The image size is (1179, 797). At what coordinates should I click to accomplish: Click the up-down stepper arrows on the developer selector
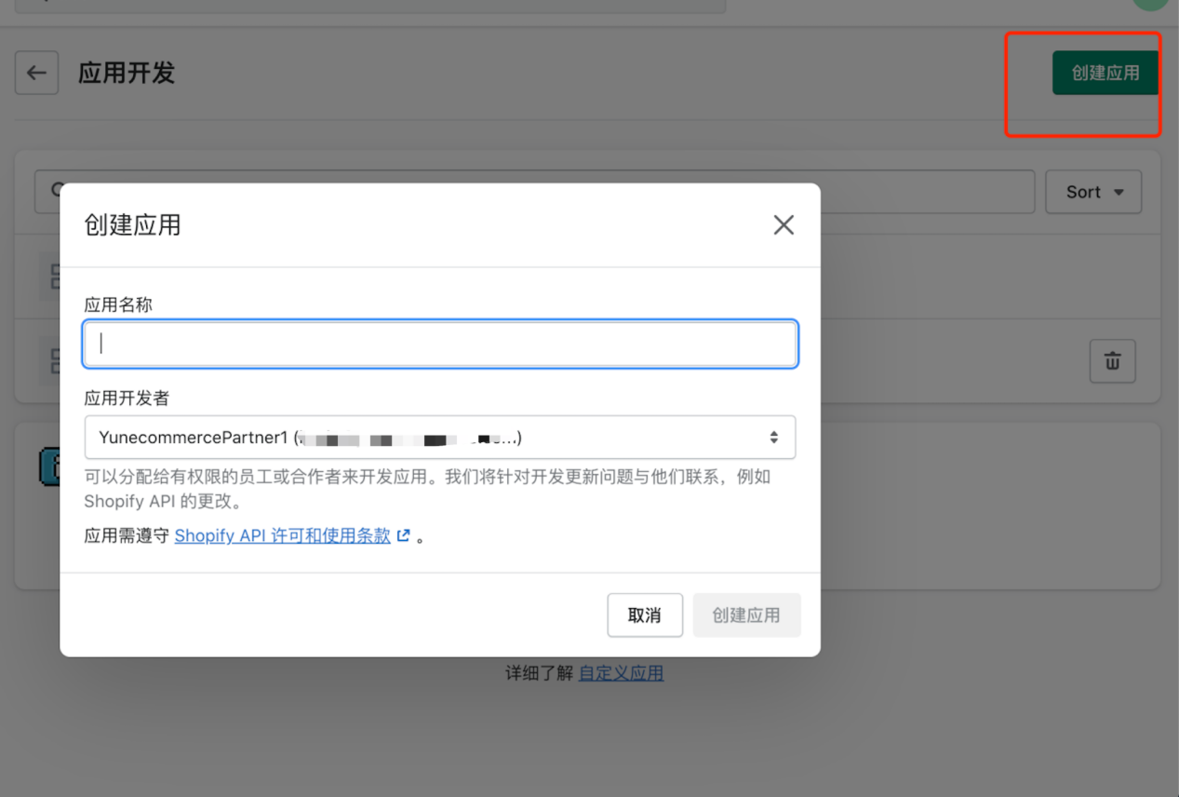(x=774, y=437)
